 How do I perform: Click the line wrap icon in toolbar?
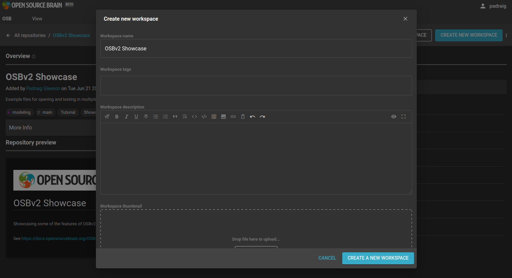[184, 117]
